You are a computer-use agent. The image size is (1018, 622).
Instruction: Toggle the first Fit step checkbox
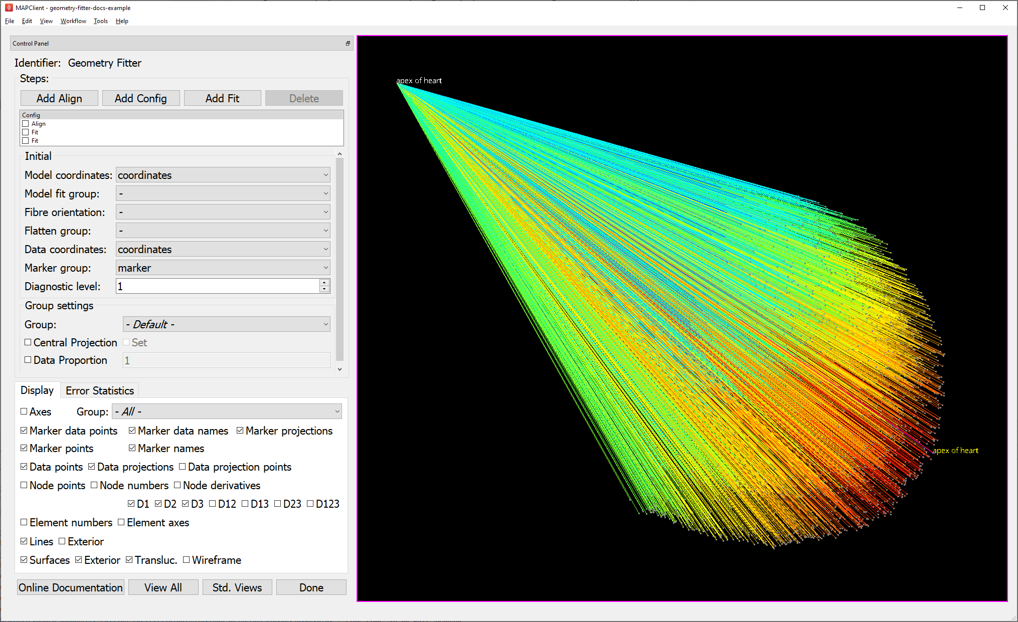[26, 132]
